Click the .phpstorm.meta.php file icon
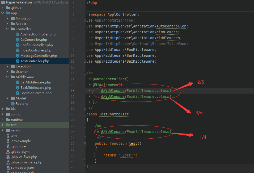 [8, 162]
